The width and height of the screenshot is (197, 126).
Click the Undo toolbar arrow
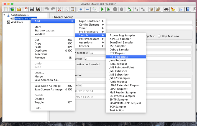47,9
